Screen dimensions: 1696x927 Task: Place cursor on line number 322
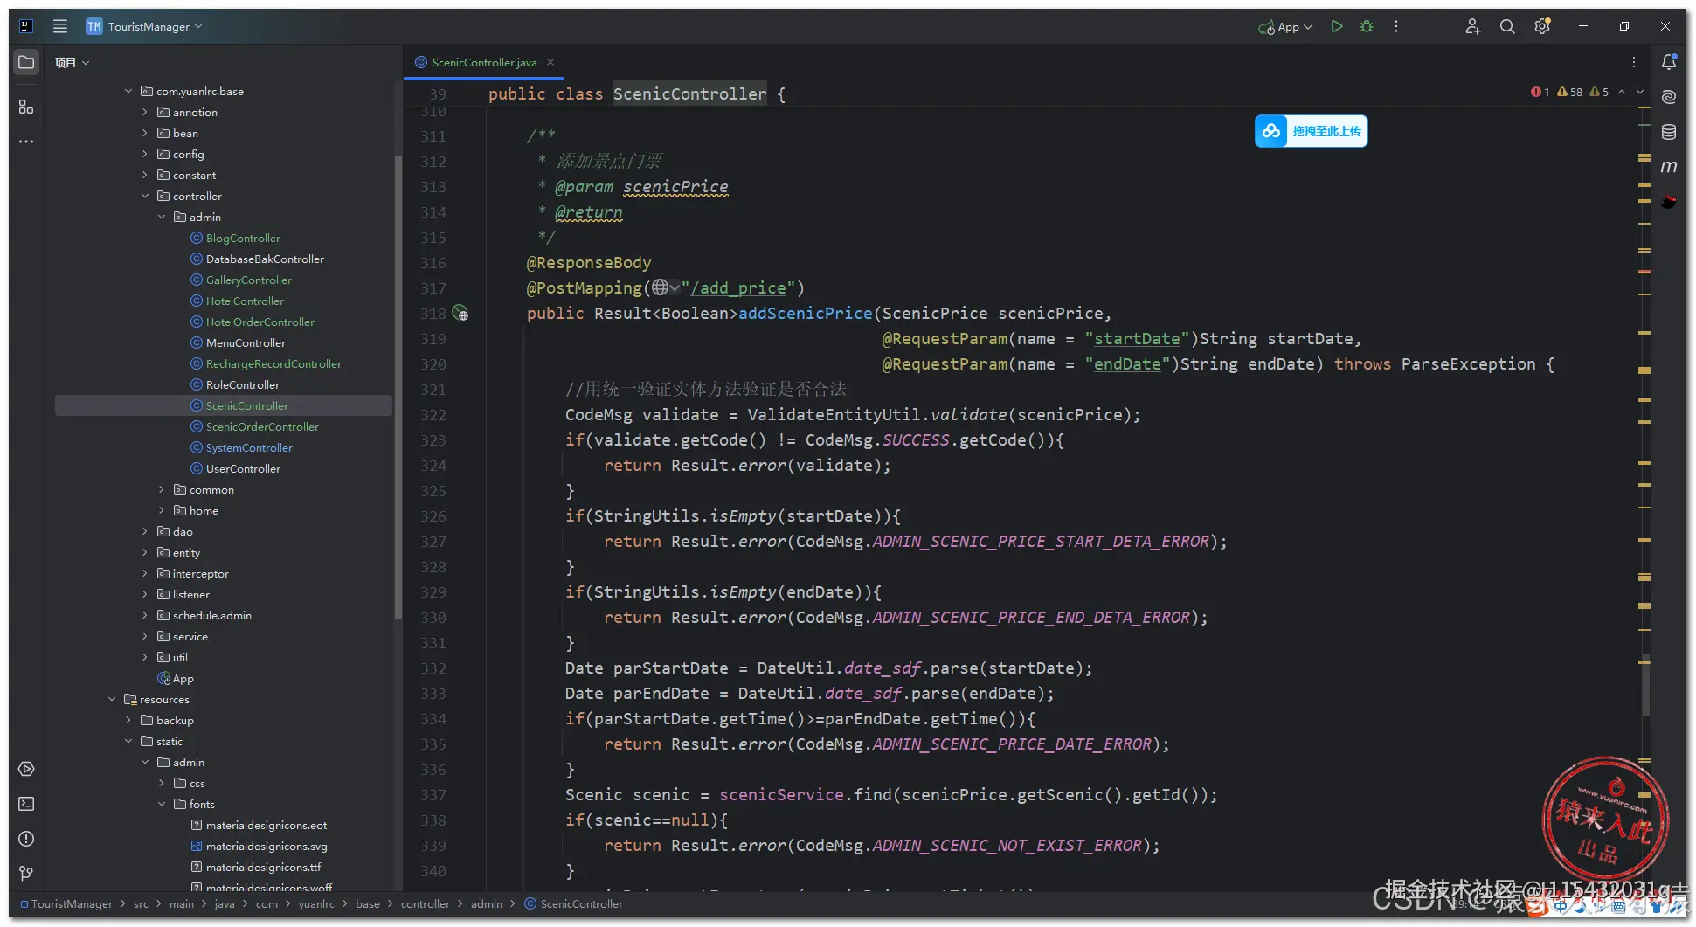(x=433, y=415)
